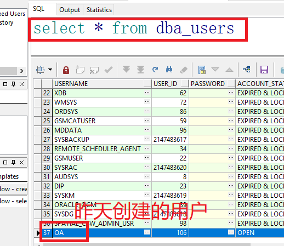Open the OA username cell editor button
This screenshot has width=284, height=246.
147,232
